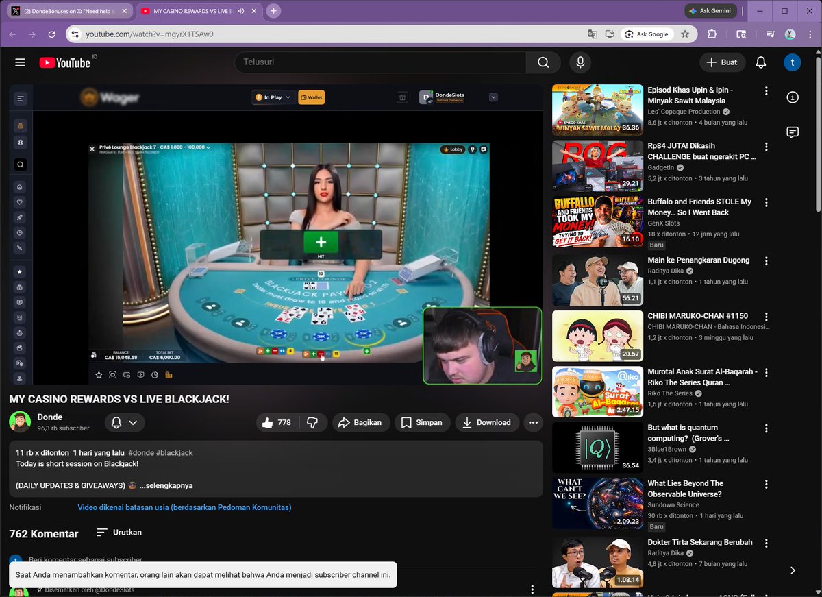Open Rp84 JUTA challenge video thumbnail
822x597 pixels.
pyautogui.click(x=597, y=166)
